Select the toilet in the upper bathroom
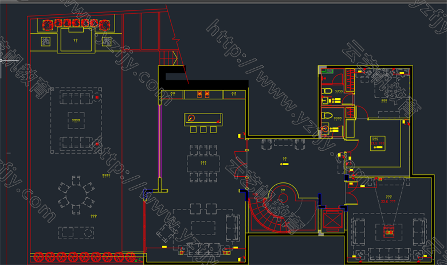Screen dimensions: 447x265 (x=327, y=91)
